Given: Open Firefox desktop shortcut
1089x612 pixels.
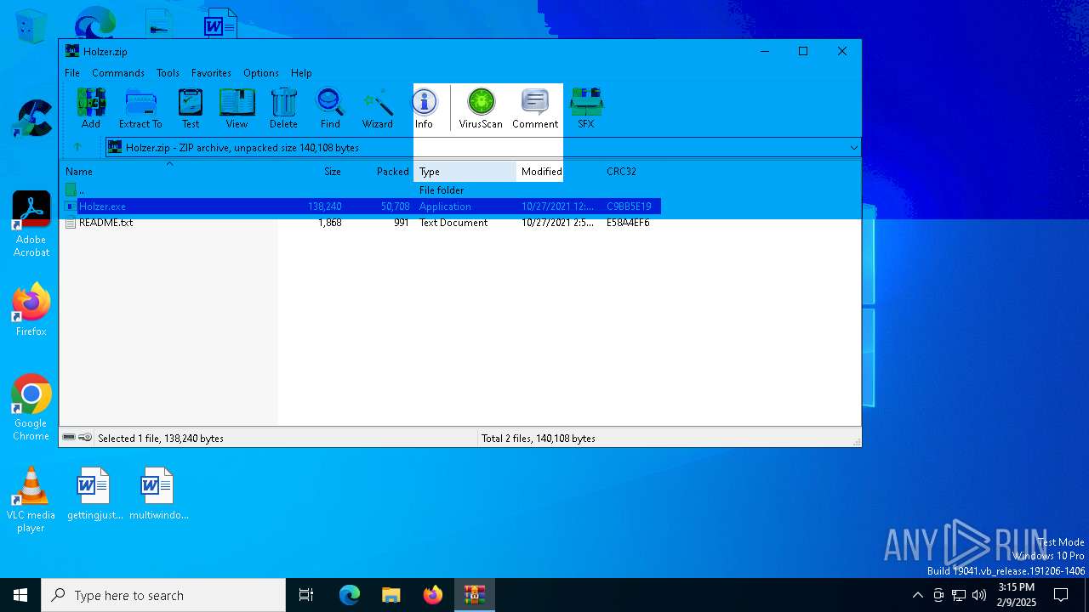Looking at the screenshot, I should click(31, 309).
